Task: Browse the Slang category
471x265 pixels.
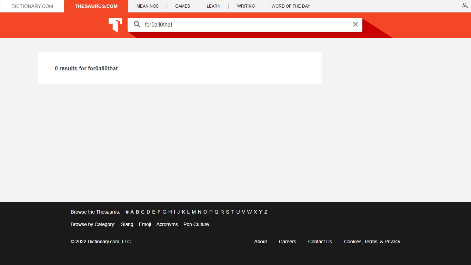Action: [127, 224]
